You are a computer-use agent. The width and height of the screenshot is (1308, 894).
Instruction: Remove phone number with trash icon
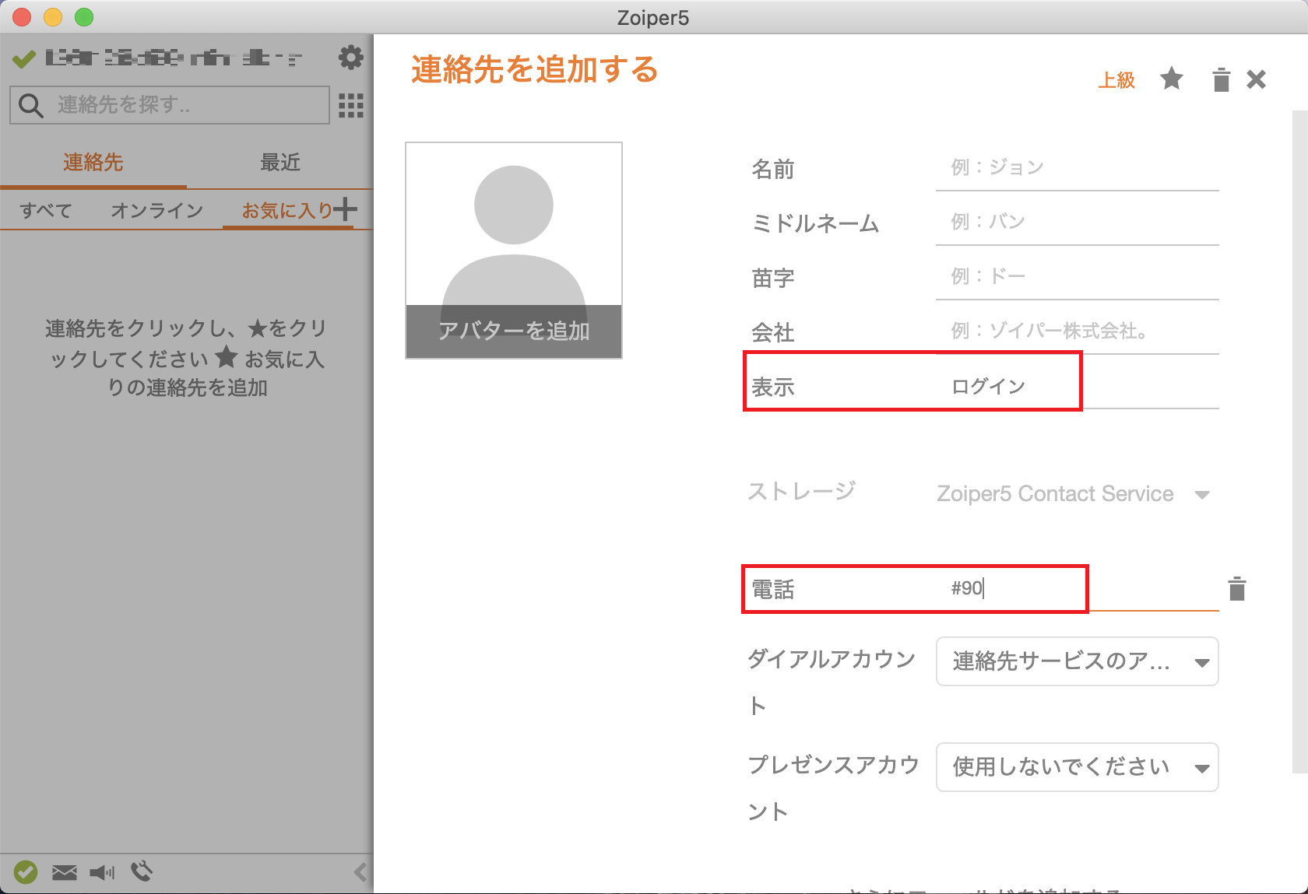pos(1237,589)
